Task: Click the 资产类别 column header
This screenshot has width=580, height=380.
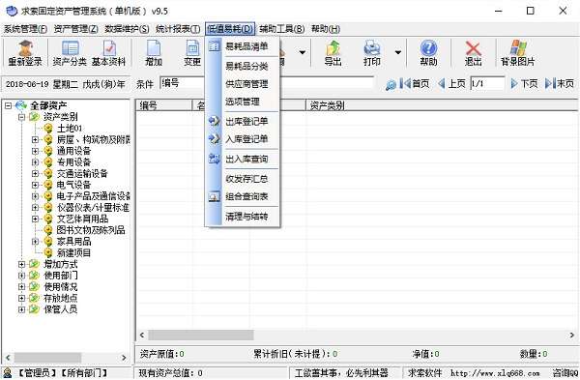Action: point(442,105)
